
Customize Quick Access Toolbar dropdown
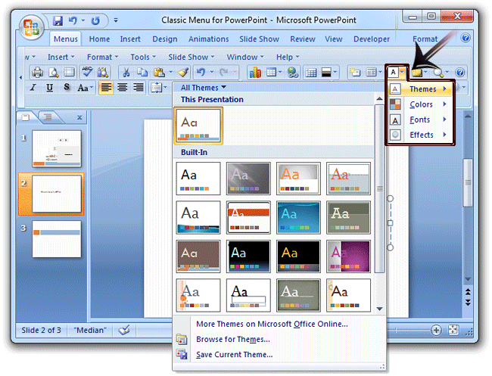pyautogui.click(x=116, y=20)
